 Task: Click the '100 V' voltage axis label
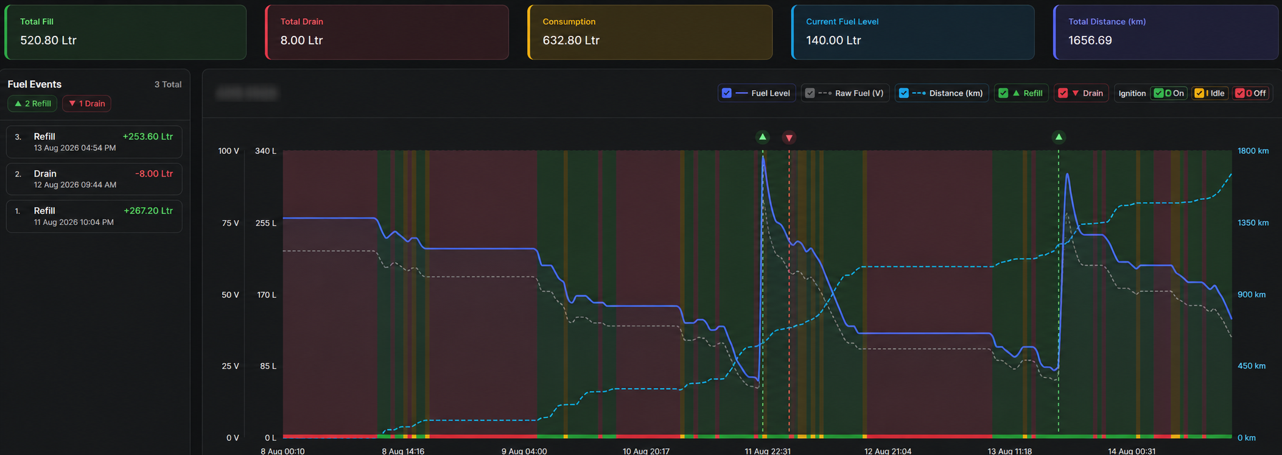(x=229, y=150)
